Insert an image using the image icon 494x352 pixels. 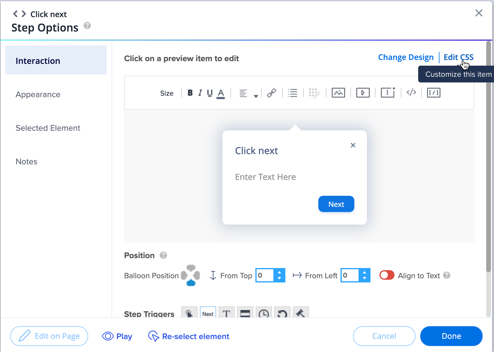point(338,93)
